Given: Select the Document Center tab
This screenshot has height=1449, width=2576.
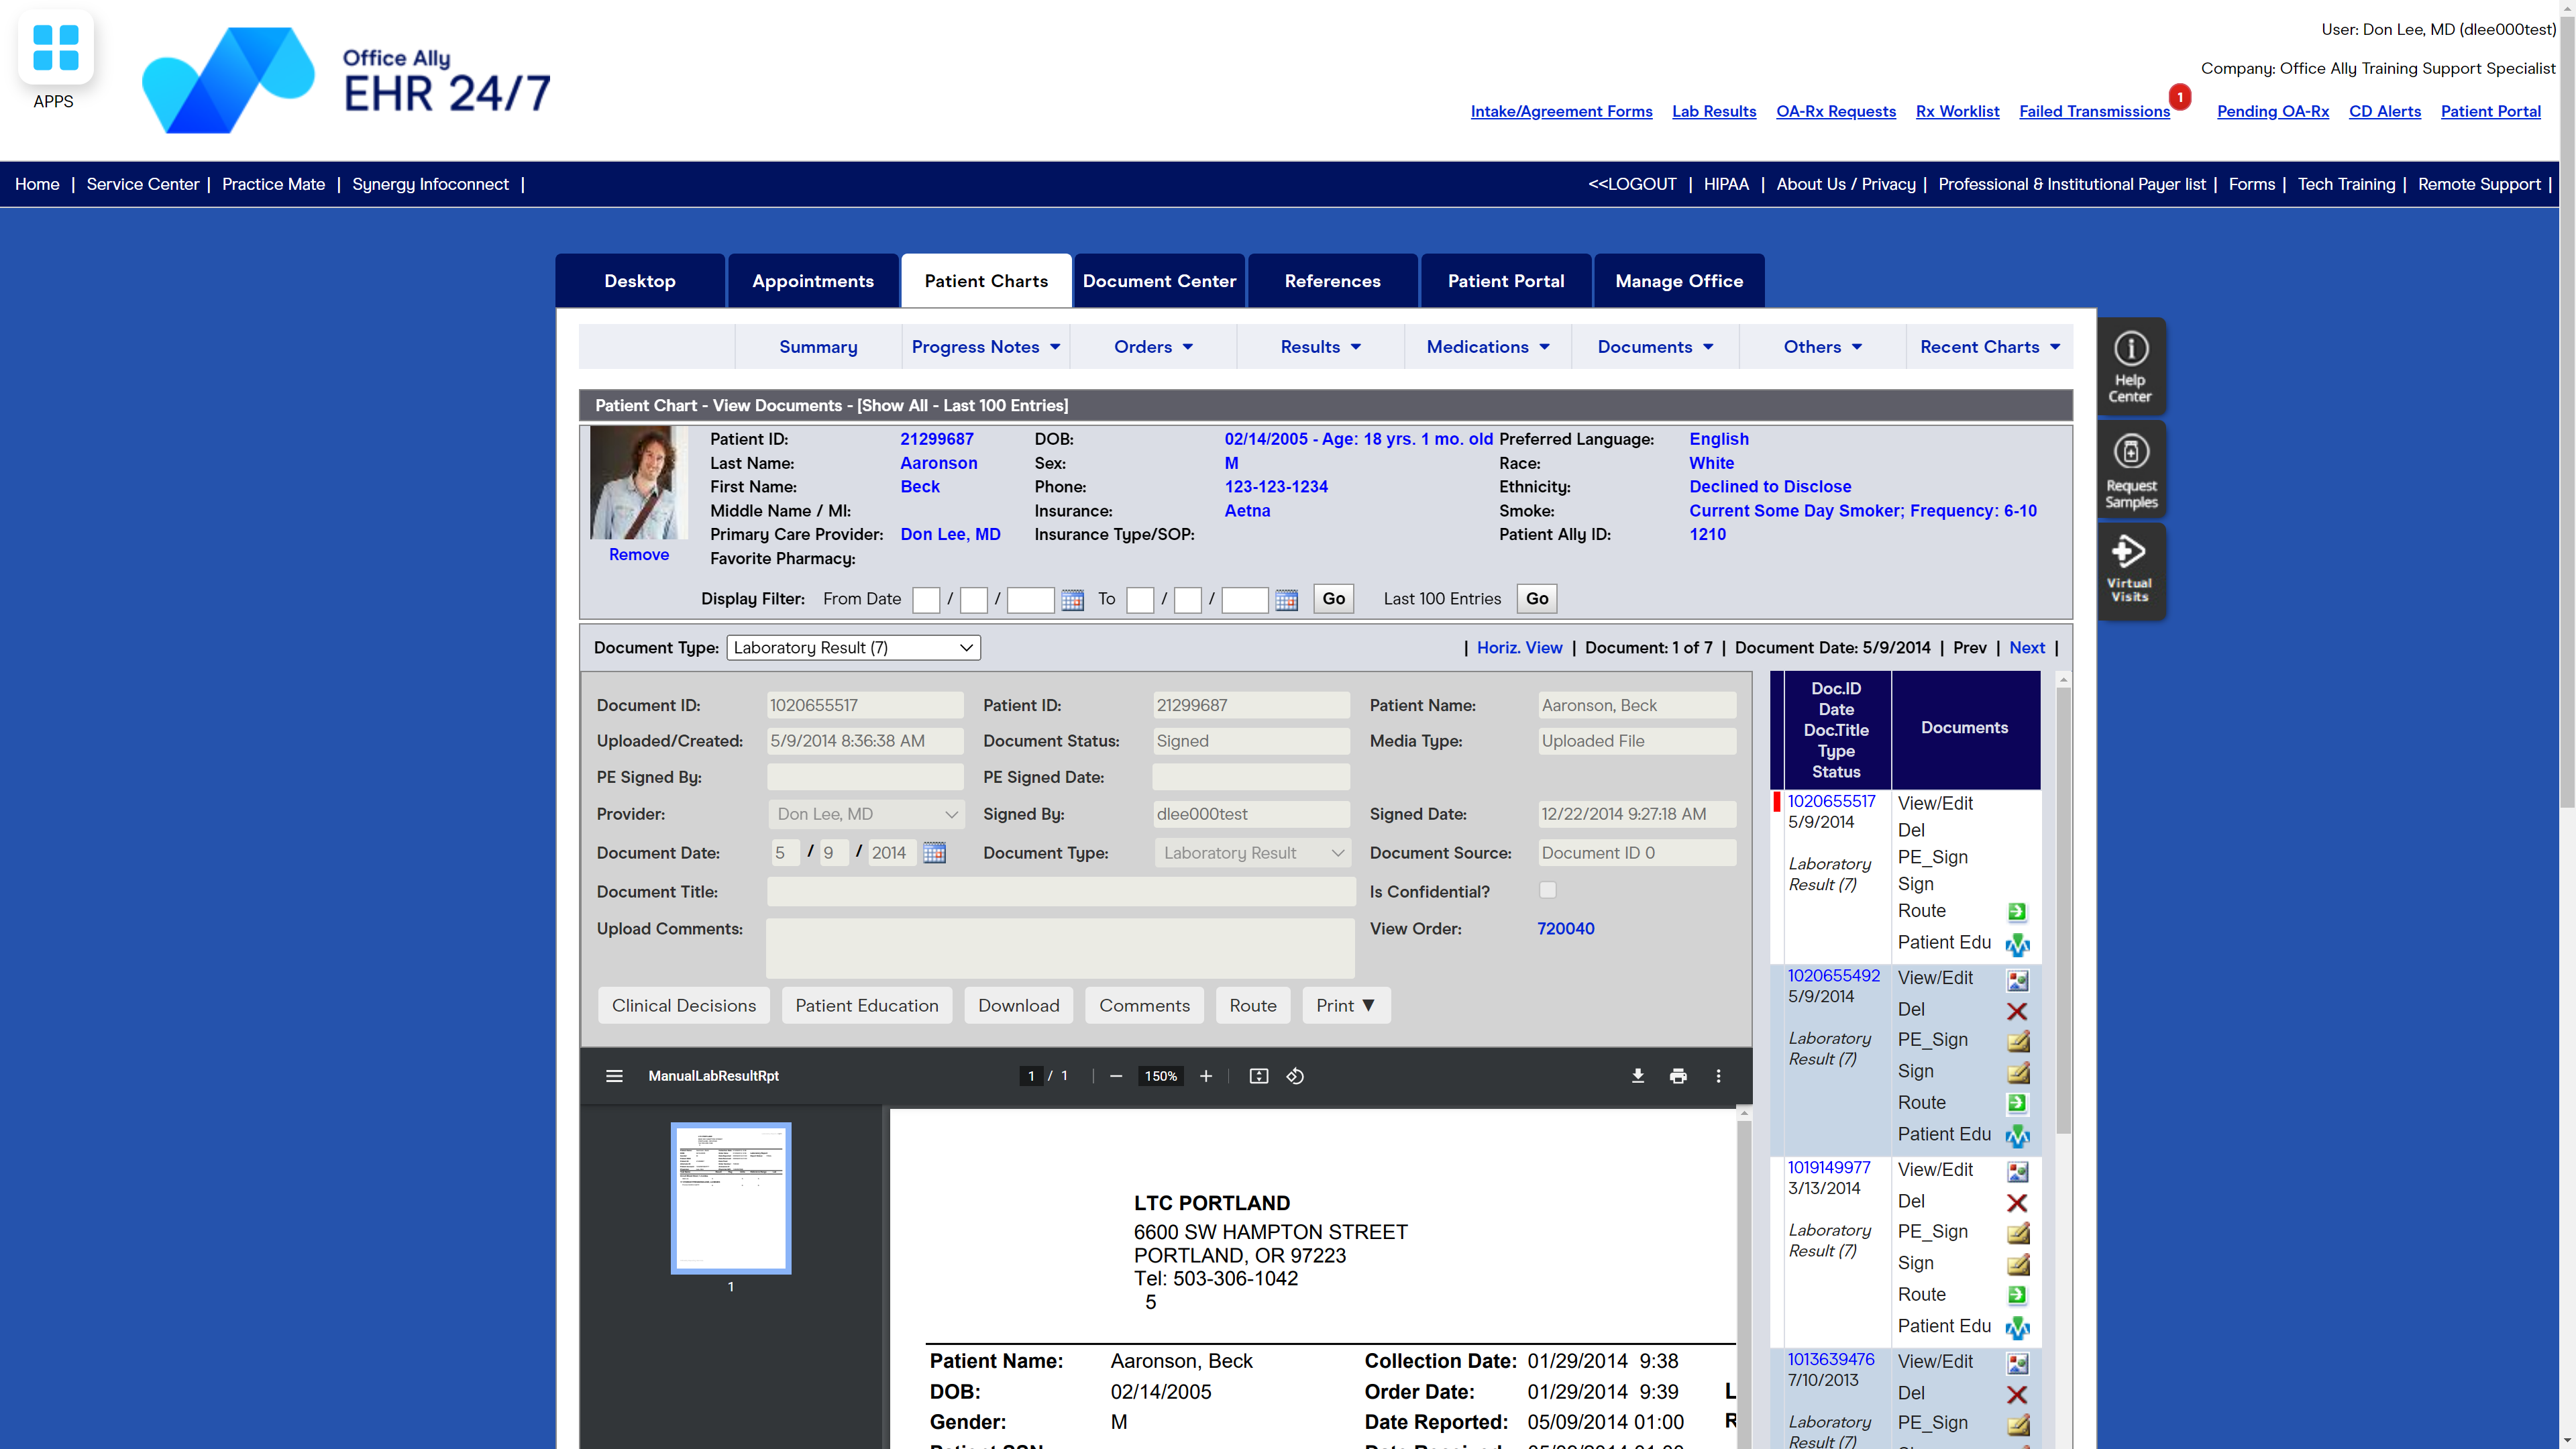Looking at the screenshot, I should (1159, 280).
